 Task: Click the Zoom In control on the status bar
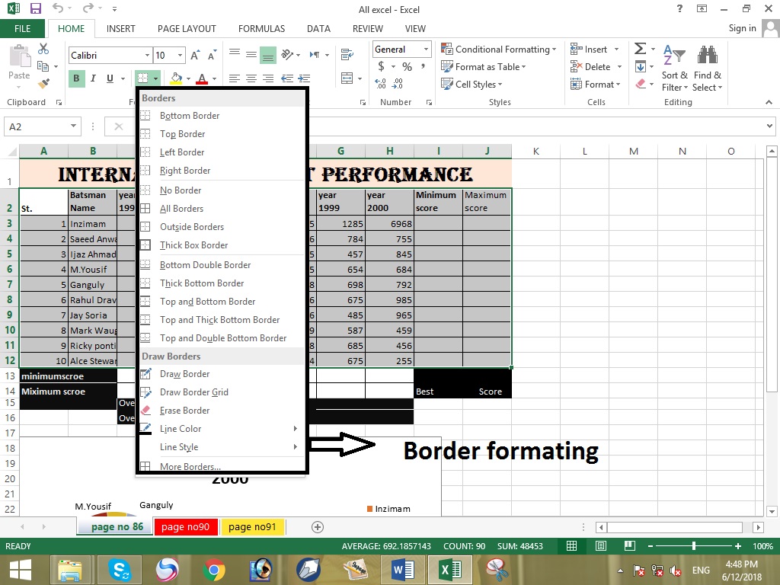736,545
